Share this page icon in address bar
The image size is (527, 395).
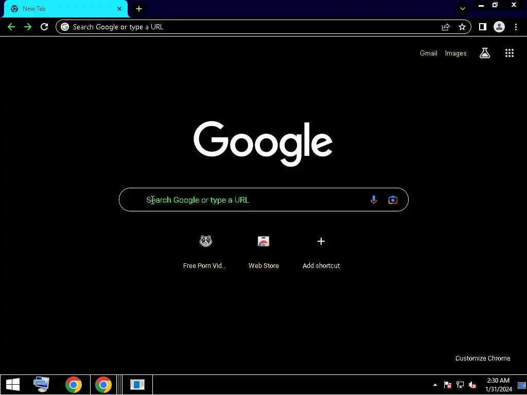446,27
